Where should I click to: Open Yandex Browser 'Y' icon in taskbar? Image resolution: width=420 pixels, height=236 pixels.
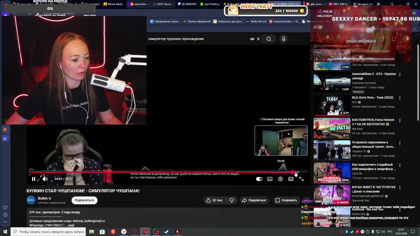[x=124, y=232]
